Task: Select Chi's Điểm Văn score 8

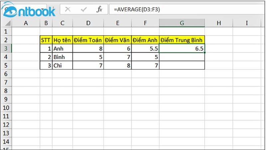Action: pos(117,65)
